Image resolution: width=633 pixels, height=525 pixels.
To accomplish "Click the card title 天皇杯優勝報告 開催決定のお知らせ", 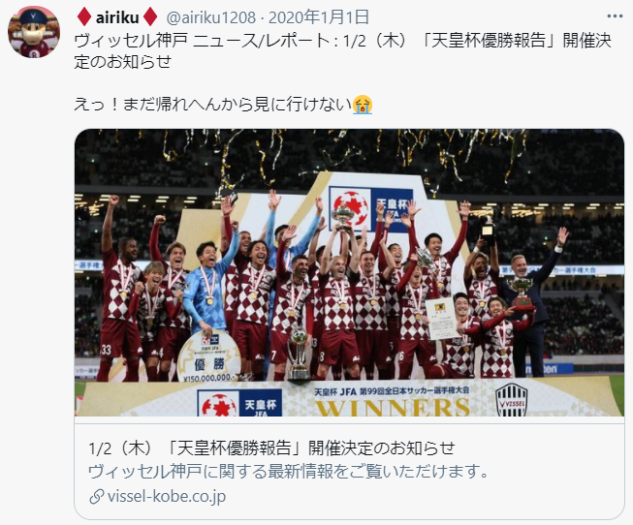I will click(271, 448).
